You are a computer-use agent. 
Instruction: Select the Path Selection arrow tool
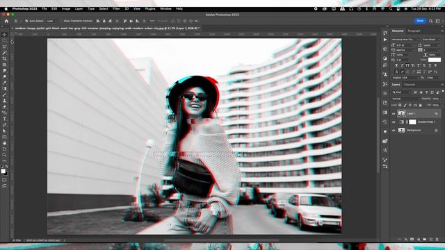[x=4, y=131]
